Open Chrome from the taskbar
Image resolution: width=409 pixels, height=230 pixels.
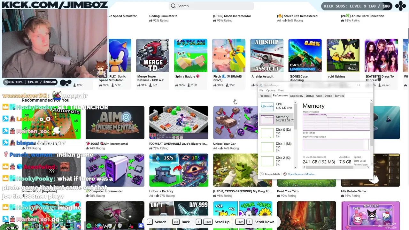coord(47,226)
